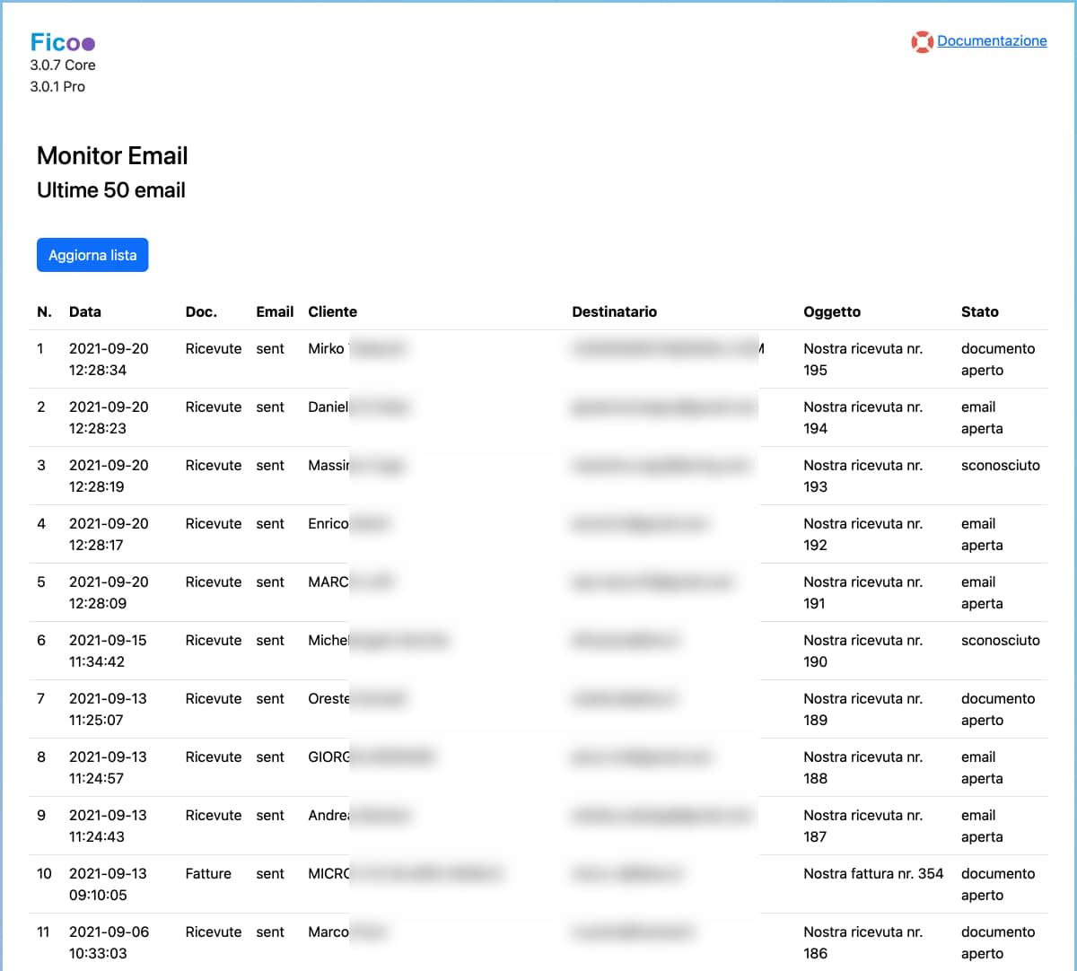Image resolution: width=1077 pixels, height=971 pixels.
Task: Click the Monitor Email heading
Action: coord(112,156)
